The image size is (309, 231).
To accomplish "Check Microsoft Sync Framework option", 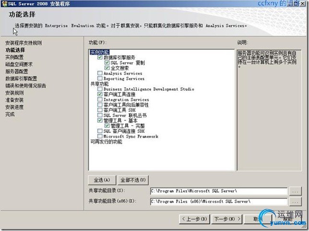I will [100, 136].
